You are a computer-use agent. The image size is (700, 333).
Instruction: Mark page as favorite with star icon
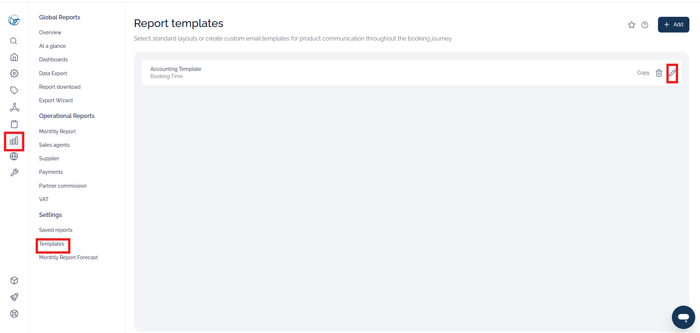coord(631,25)
